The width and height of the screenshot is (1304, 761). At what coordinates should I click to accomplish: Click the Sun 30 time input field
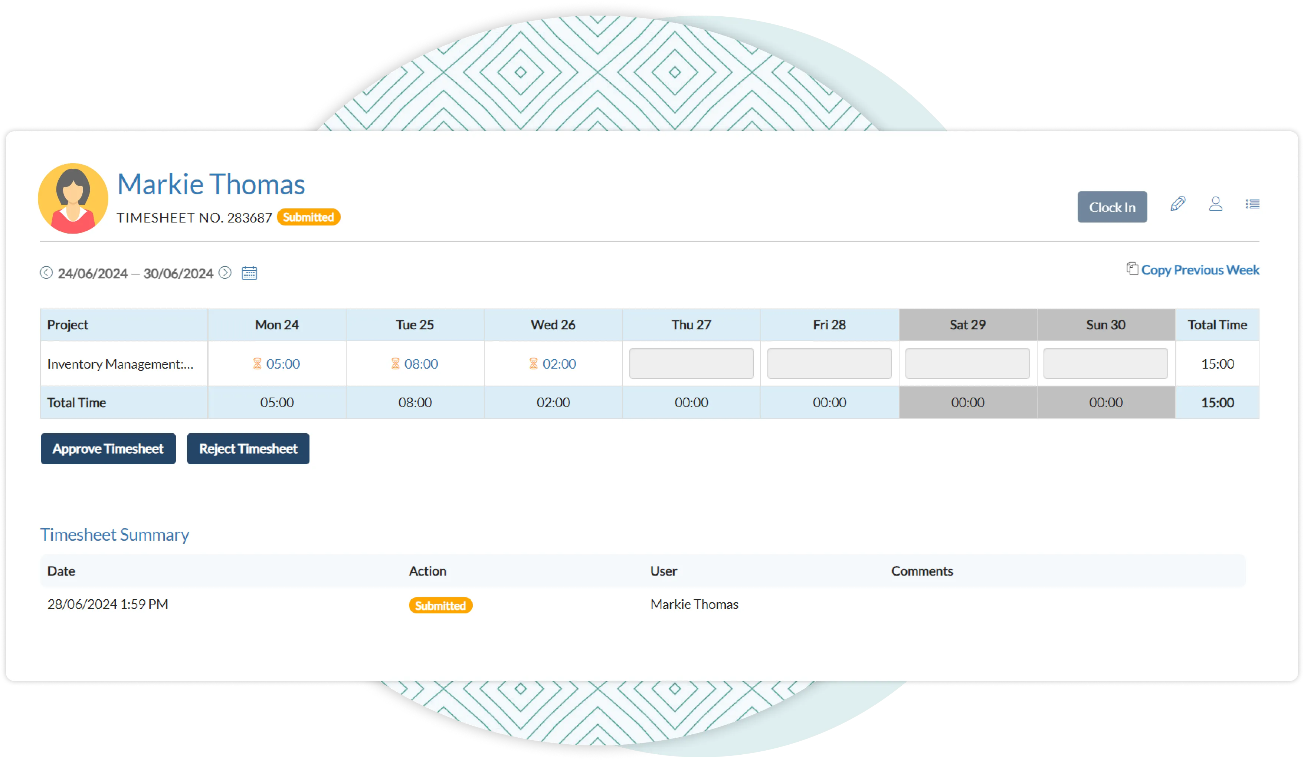[x=1105, y=363]
